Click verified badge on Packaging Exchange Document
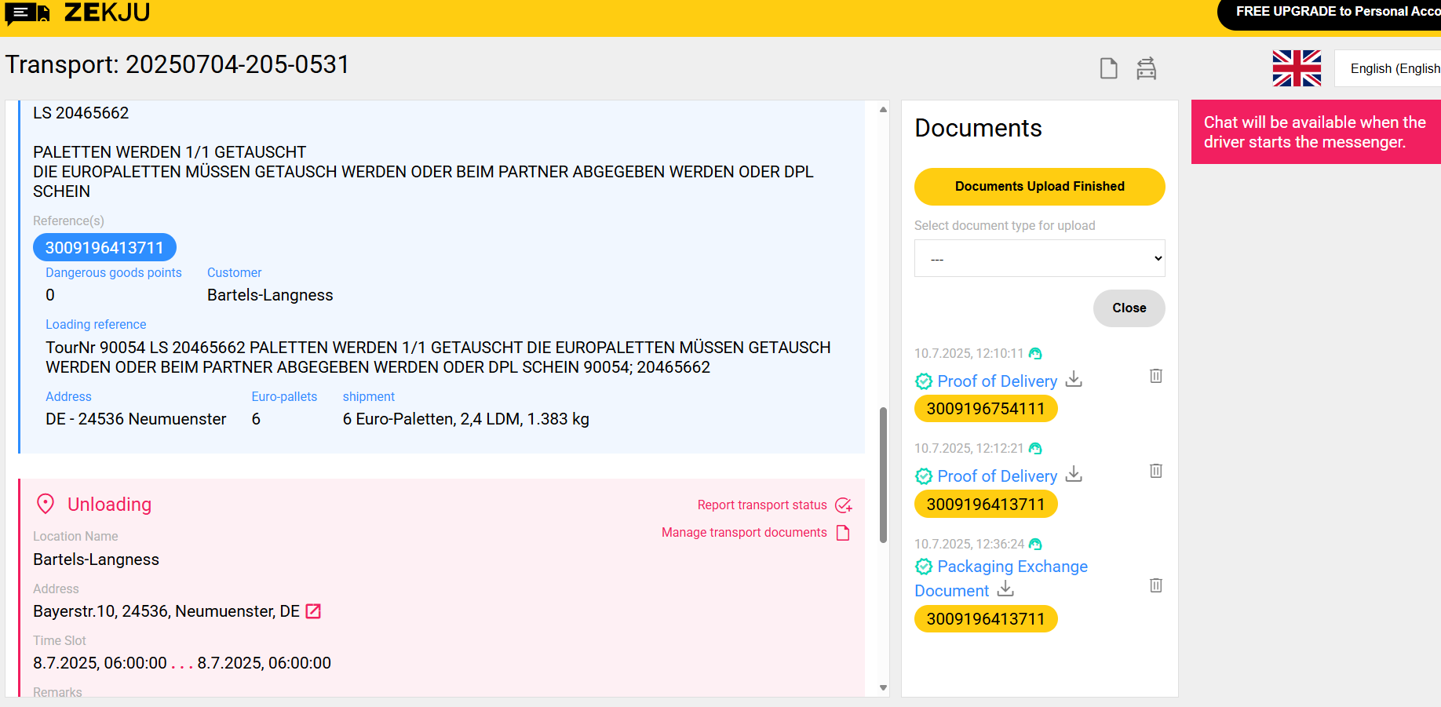 [924, 567]
